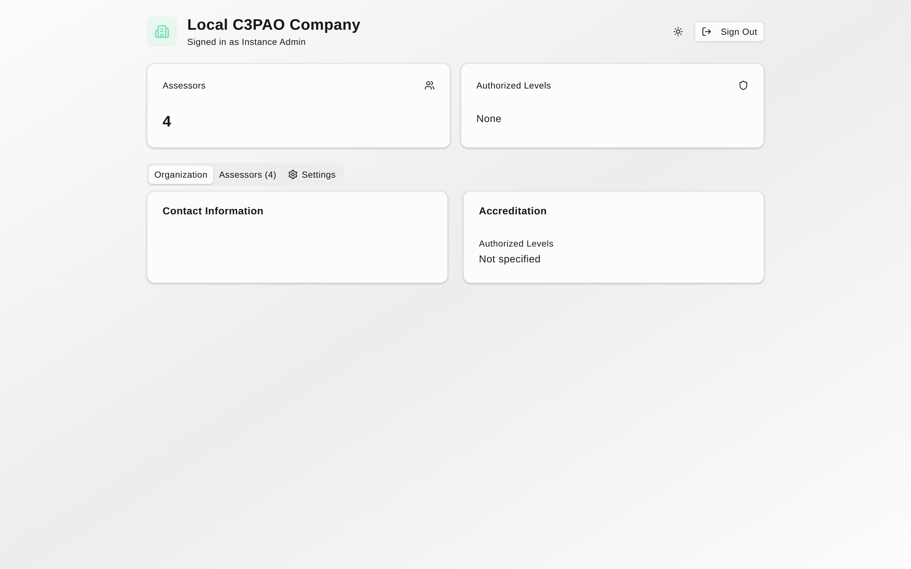Open the Assessors (4) tab

248,174
